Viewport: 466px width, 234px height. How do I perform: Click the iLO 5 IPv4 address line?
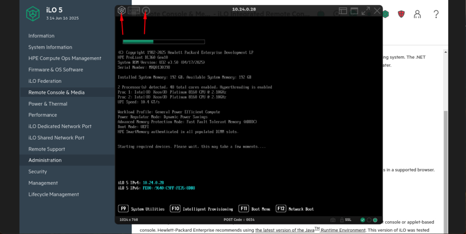(141, 183)
